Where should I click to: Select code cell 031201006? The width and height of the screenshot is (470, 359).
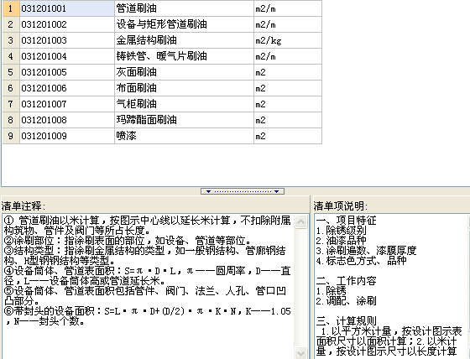click(x=67, y=88)
